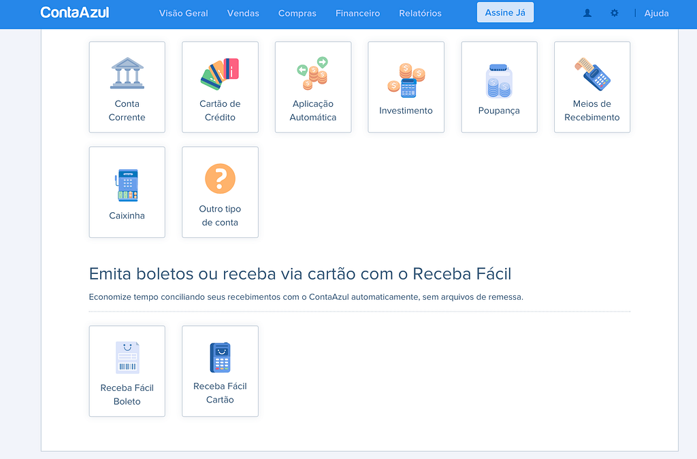Image resolution: width=697 pixels, height=459 pixels.
Task: Click the Assine Já button
Action: coord(506,12)
